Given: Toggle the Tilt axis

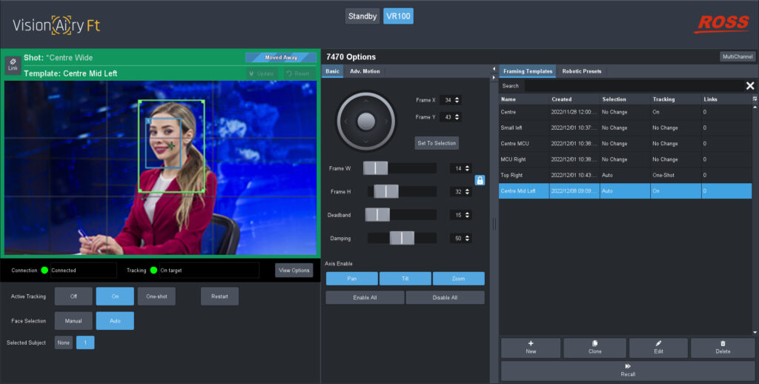Looking at the screenshot, I should (405, 279).
